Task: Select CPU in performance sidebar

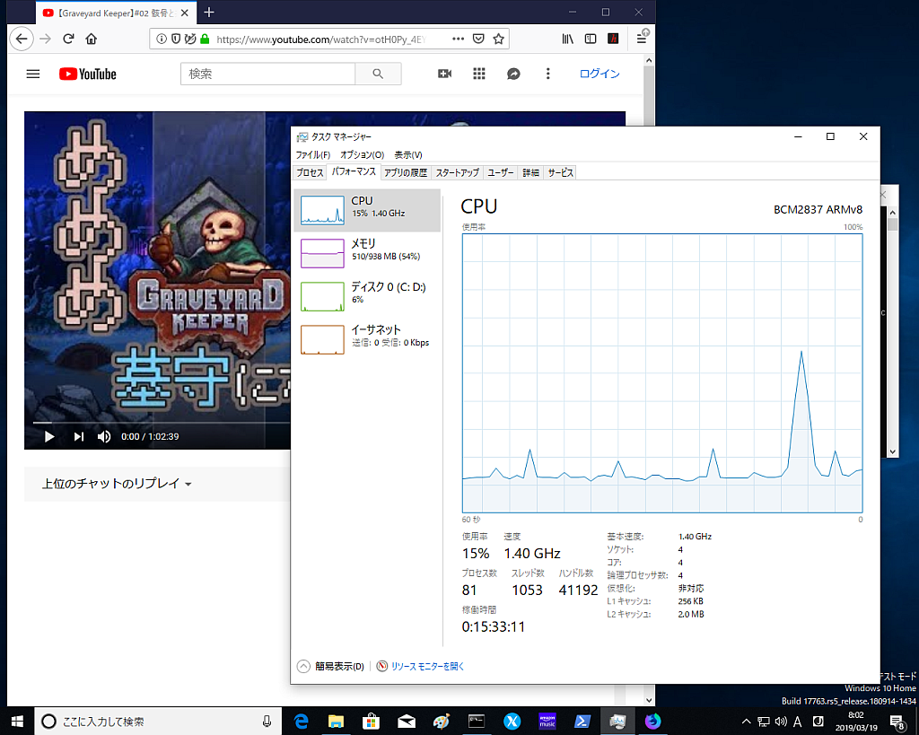Action: click(x=367, y=210)
